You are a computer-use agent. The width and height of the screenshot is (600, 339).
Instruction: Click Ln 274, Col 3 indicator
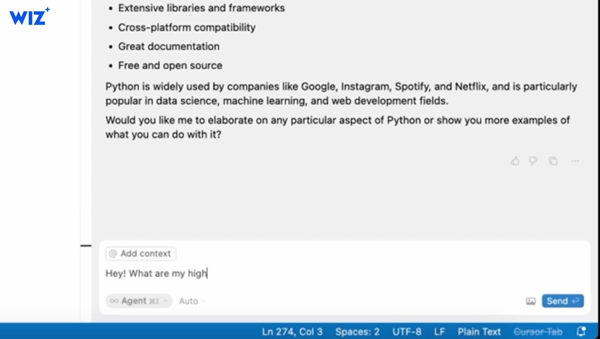[x=292, y=331]
